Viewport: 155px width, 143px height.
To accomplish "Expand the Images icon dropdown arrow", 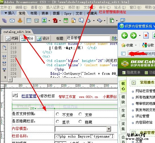I will pos(49,21).
